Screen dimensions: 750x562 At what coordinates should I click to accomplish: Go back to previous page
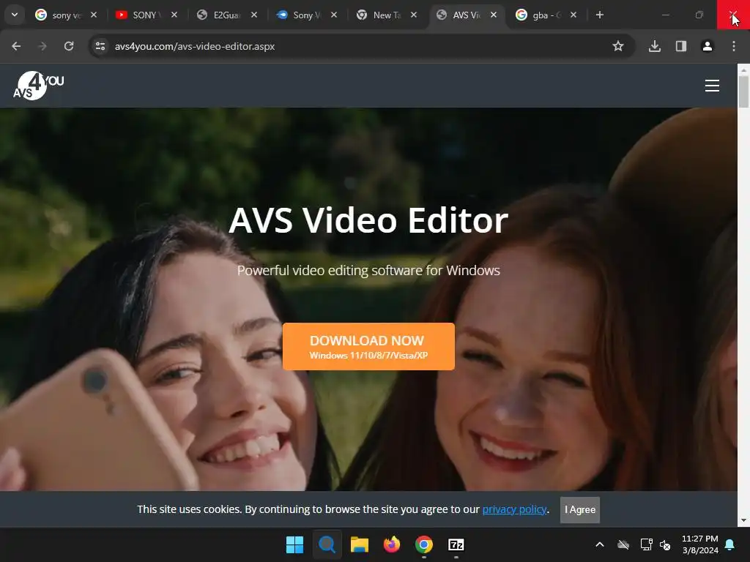[x=16, y=46]
